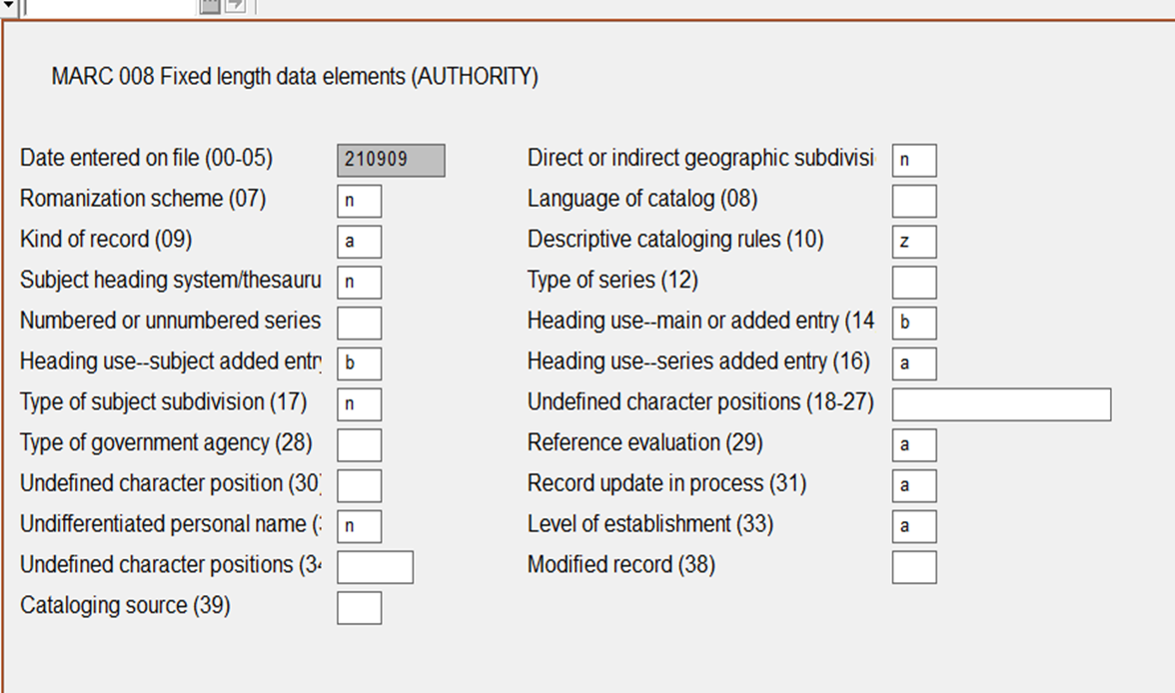The width and height of the screenshot is (1175, 693).
Task: Click the Direct or indirect geographic subdivision box
Action: 914,160
